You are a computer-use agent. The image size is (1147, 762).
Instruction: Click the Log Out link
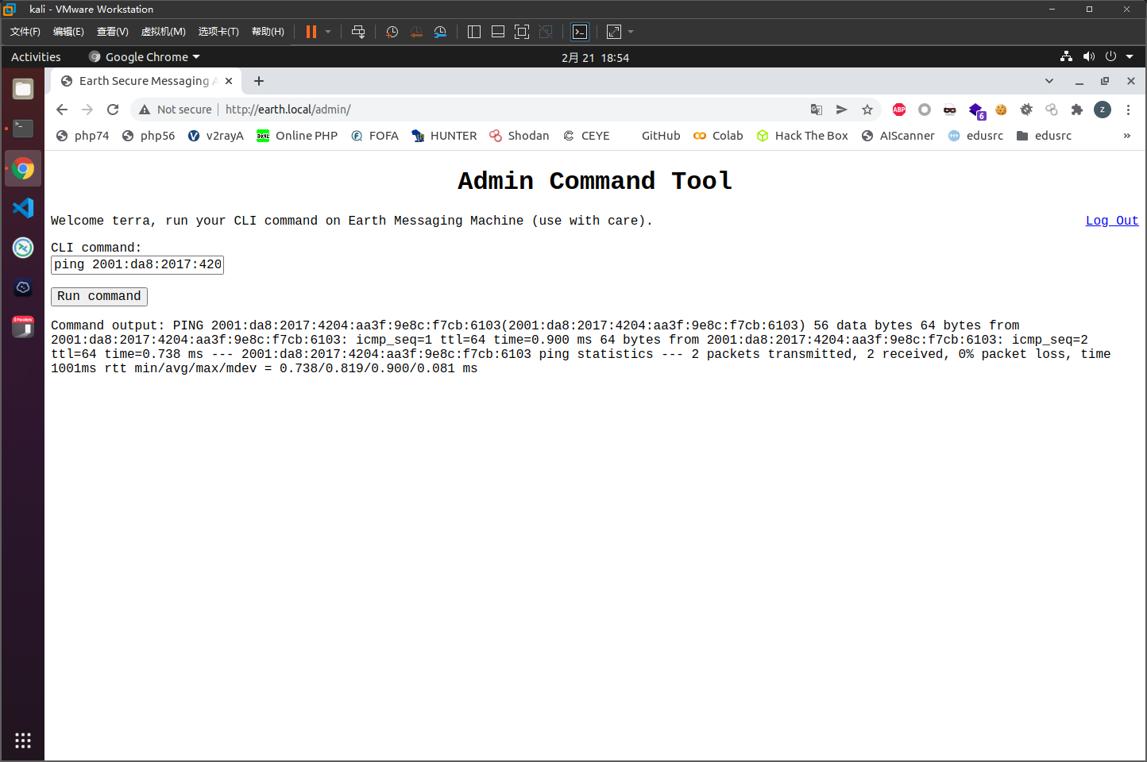(x=1112, y=221)
